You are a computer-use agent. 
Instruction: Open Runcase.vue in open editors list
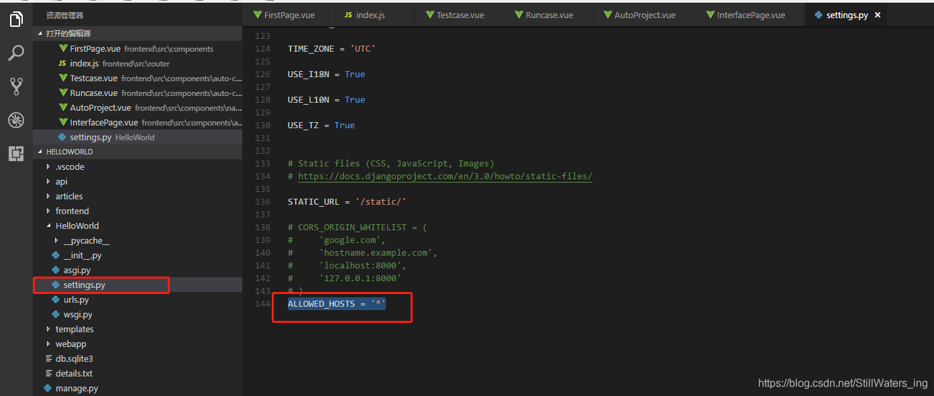pyautogui.click(x=138, y=93)
